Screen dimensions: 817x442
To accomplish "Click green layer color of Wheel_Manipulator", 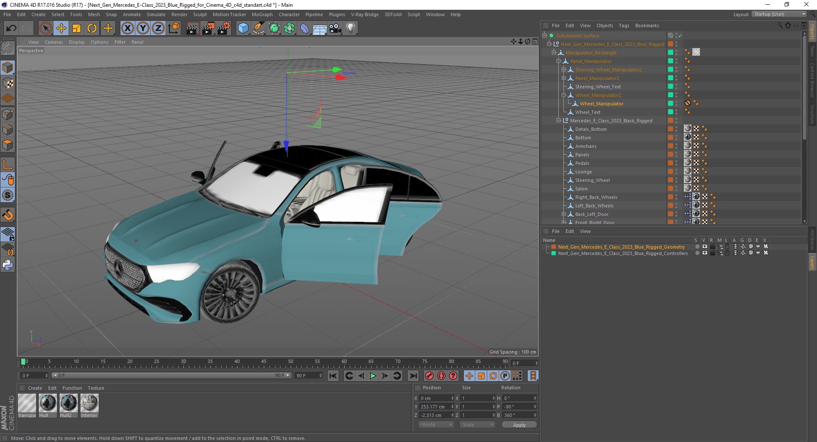I will [x=670, y=103].
